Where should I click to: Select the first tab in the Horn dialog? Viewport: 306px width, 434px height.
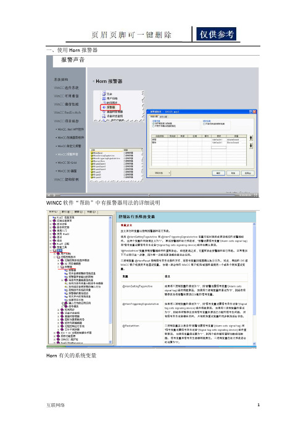pyautogui.click(x=154, y=116)
